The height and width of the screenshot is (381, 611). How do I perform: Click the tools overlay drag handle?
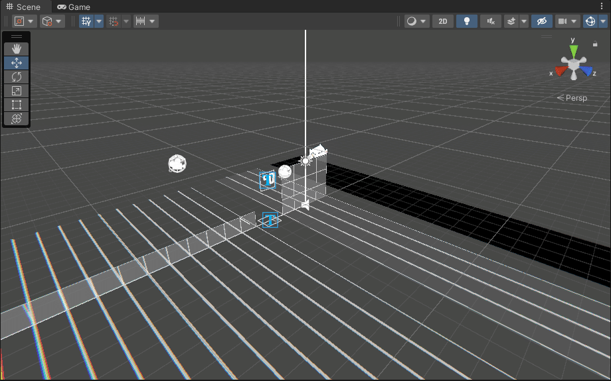[x=17, y=36]
